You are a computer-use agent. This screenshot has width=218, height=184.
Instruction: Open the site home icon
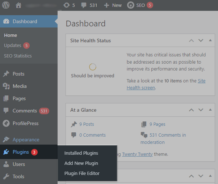(19, 5)
